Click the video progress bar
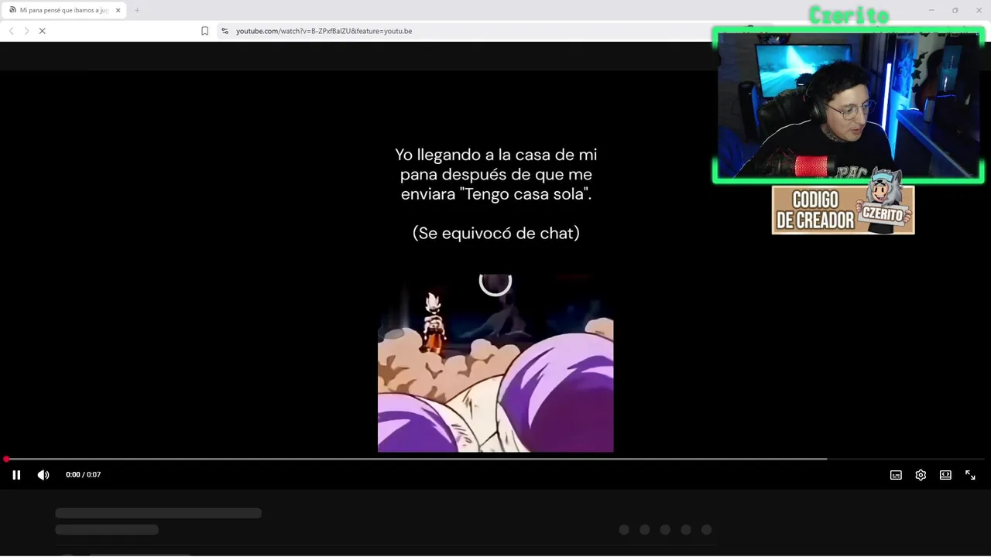Viewport: 991px width, 557px height. 495,459
